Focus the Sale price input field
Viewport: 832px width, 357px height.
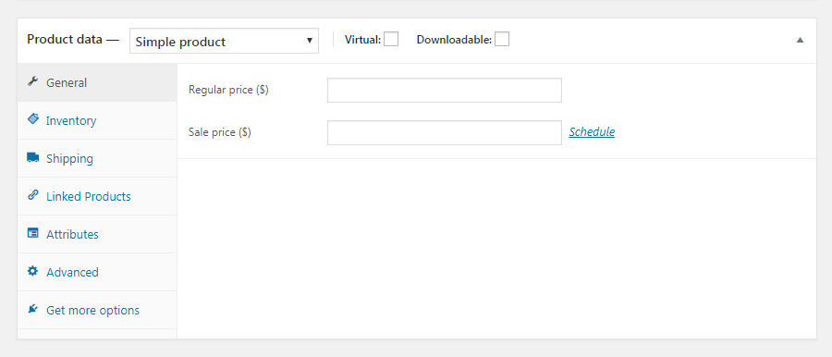pos(444,133)
